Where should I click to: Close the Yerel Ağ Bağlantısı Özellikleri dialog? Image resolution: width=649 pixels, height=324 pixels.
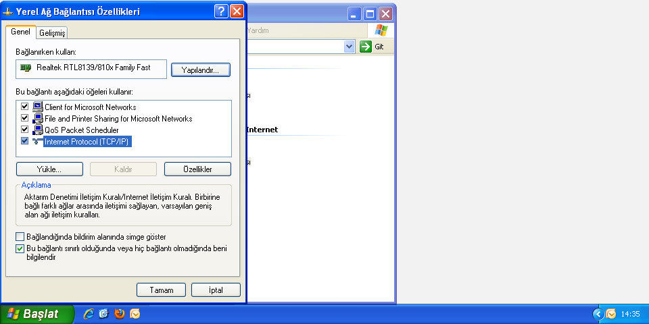tap(237, 11)
